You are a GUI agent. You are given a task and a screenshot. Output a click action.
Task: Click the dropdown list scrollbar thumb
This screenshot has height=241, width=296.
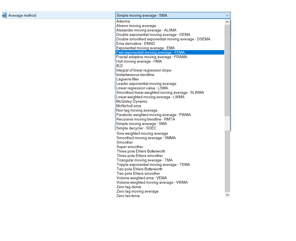[x=227, y=70]
